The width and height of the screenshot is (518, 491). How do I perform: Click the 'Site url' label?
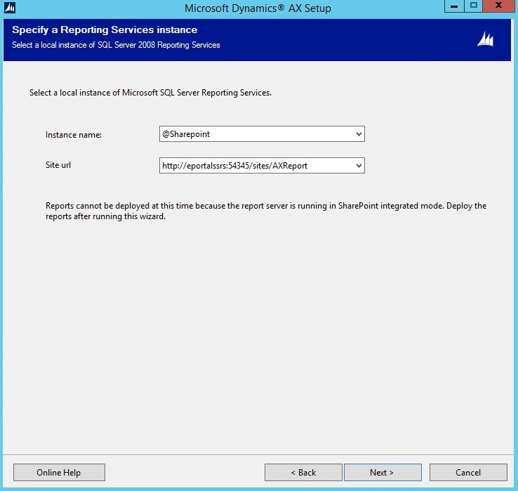58,165
